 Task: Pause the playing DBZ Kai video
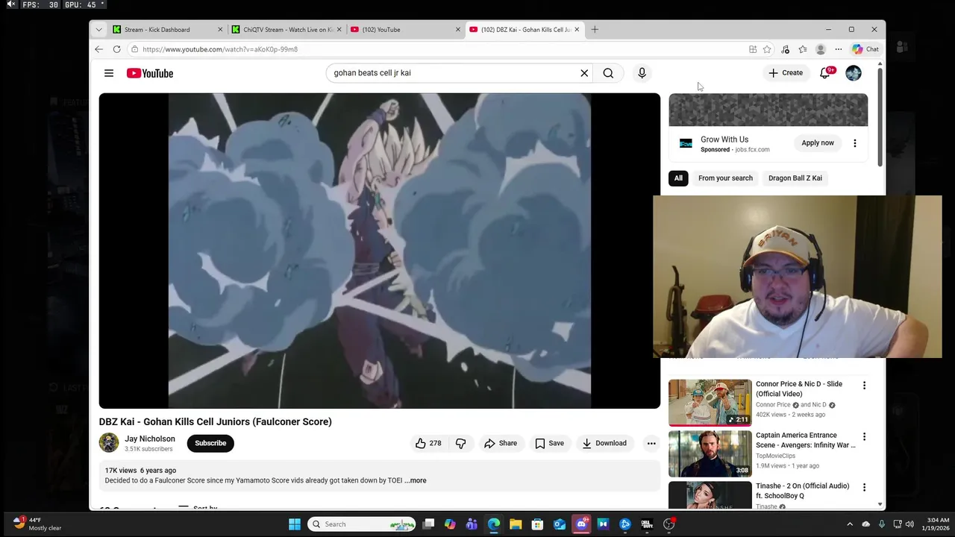click(x=380, y=251)
